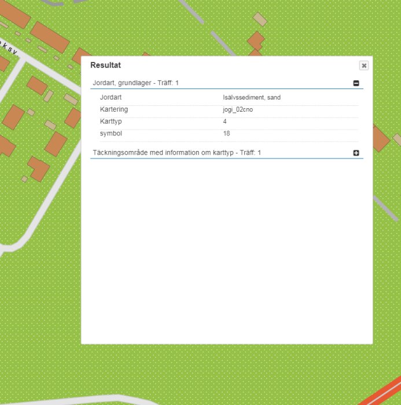Click the 'Jordart' attribute label
401x405 pixels.
pos(111,97)
